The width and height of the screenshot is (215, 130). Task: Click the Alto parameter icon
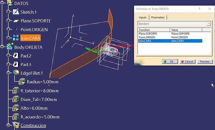coord(16,108)
